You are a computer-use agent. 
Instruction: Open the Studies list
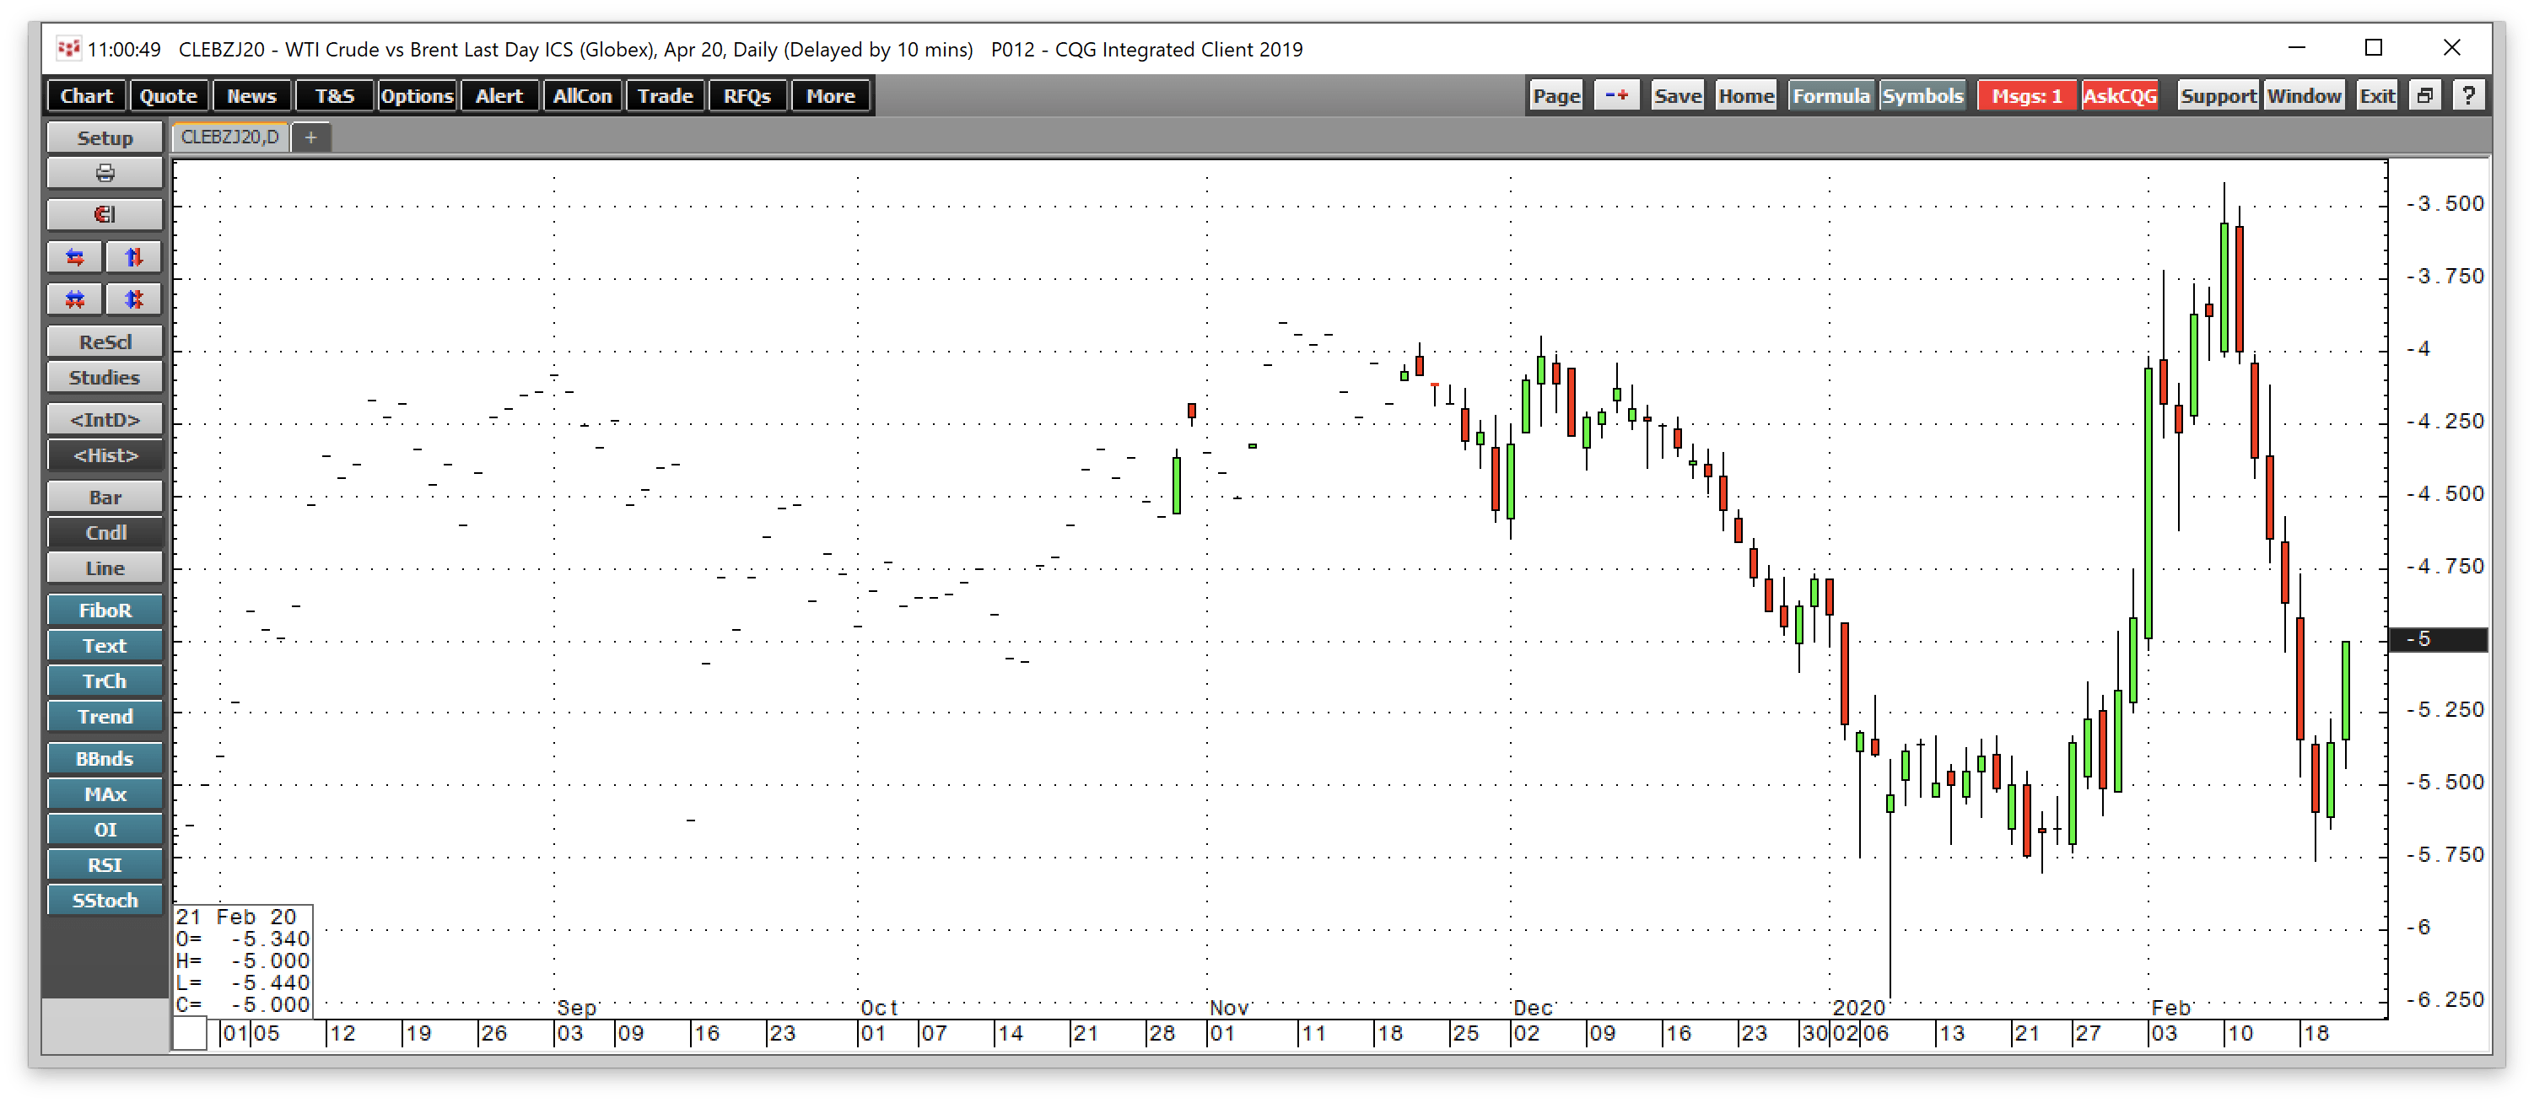(x=105, y=378)
